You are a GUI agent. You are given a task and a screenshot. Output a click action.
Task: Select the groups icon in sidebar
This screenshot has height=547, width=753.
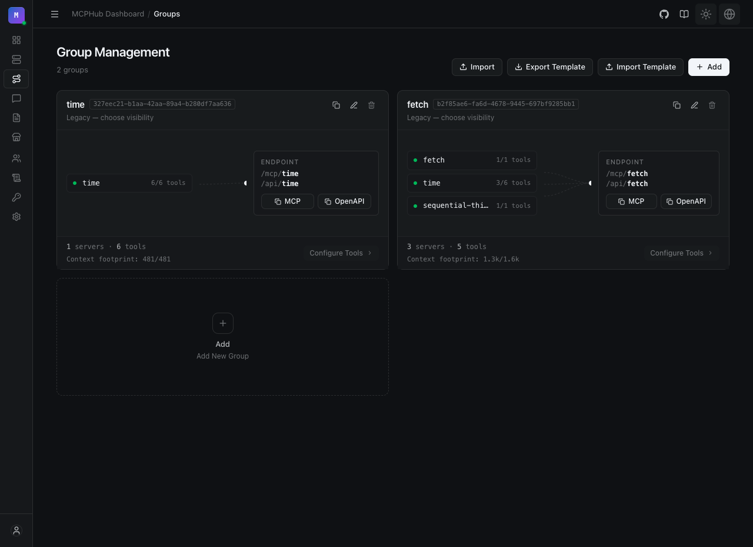click(16, 79)
